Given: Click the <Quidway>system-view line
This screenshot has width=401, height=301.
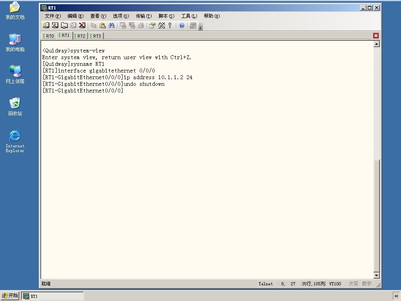Looking at the screenshot, I should click(x=73, y=51).
